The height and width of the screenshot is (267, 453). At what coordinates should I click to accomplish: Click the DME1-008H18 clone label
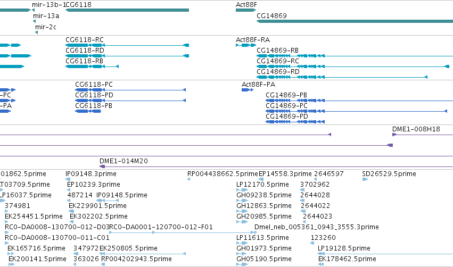coord(416,129)
